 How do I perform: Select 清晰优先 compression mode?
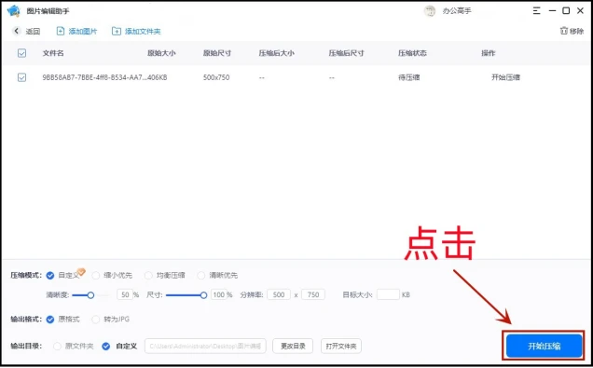(201, 276)
